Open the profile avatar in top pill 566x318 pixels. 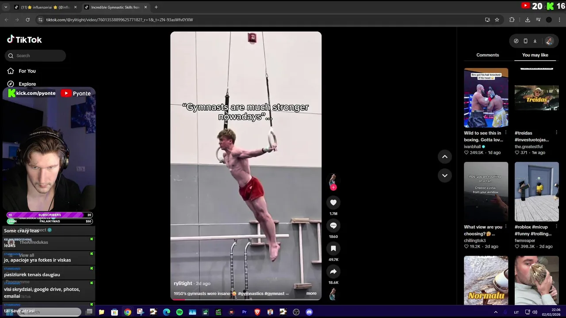[549, 41]
